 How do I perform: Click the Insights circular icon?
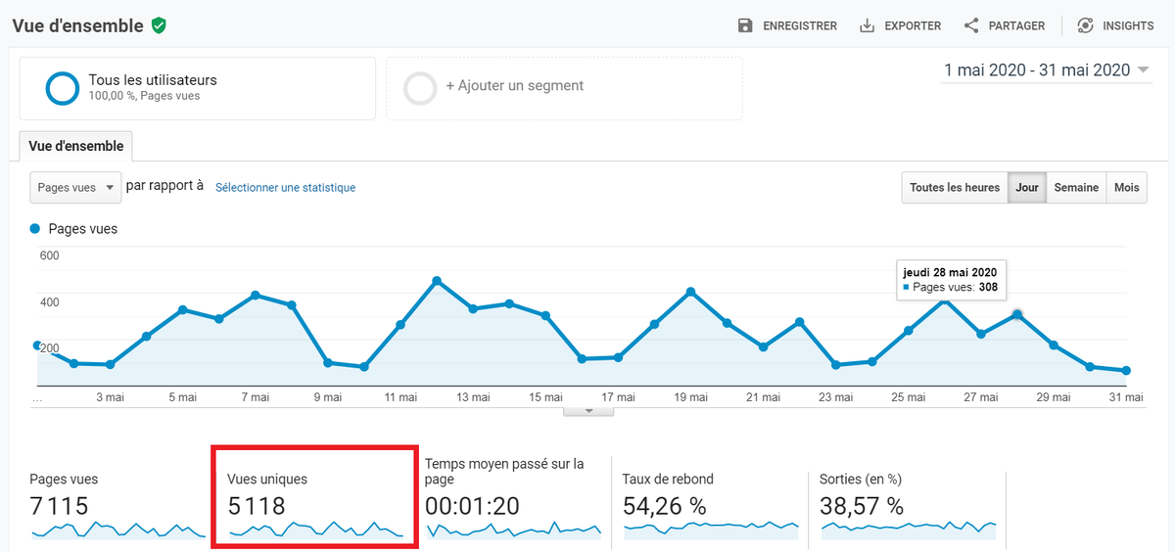coord(1085,25)
